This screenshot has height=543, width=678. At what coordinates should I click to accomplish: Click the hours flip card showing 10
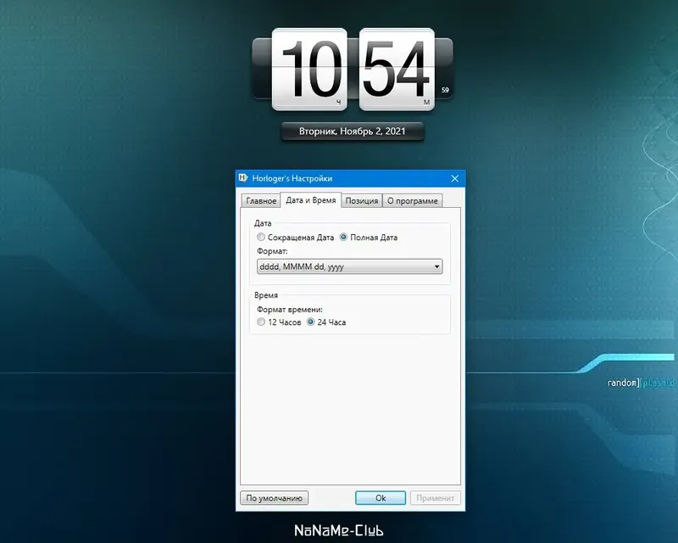point(309,70)
